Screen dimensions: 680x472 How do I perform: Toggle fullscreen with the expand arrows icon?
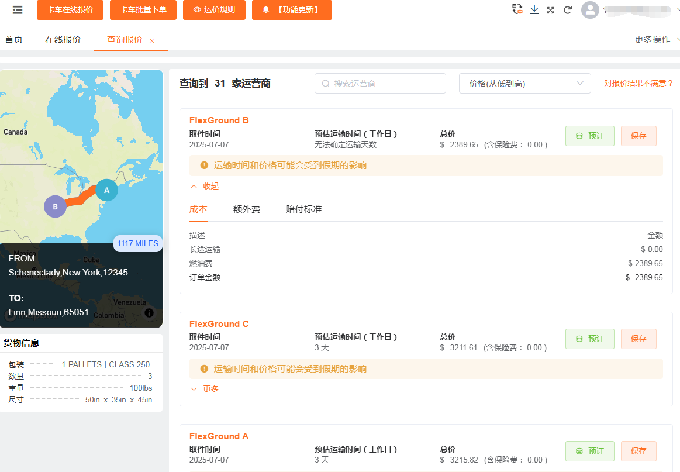click(x=550, y=10)
